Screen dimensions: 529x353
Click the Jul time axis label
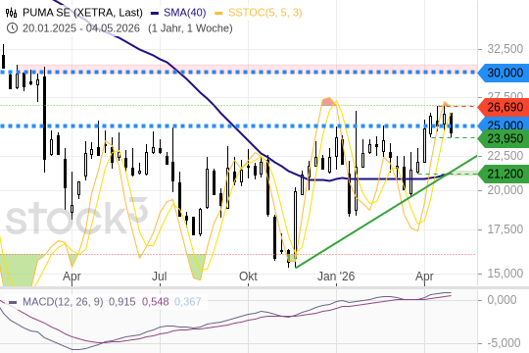pyautogui.click(x=160, y=277)
